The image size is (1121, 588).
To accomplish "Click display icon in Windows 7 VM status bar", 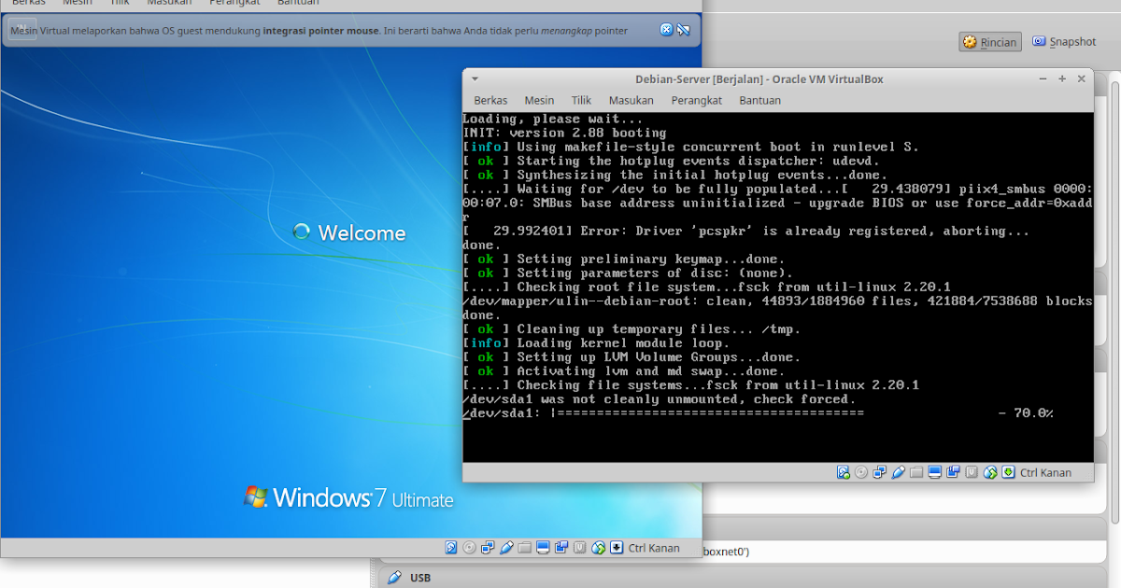I will pyautogui.click(x=543, y=547).
